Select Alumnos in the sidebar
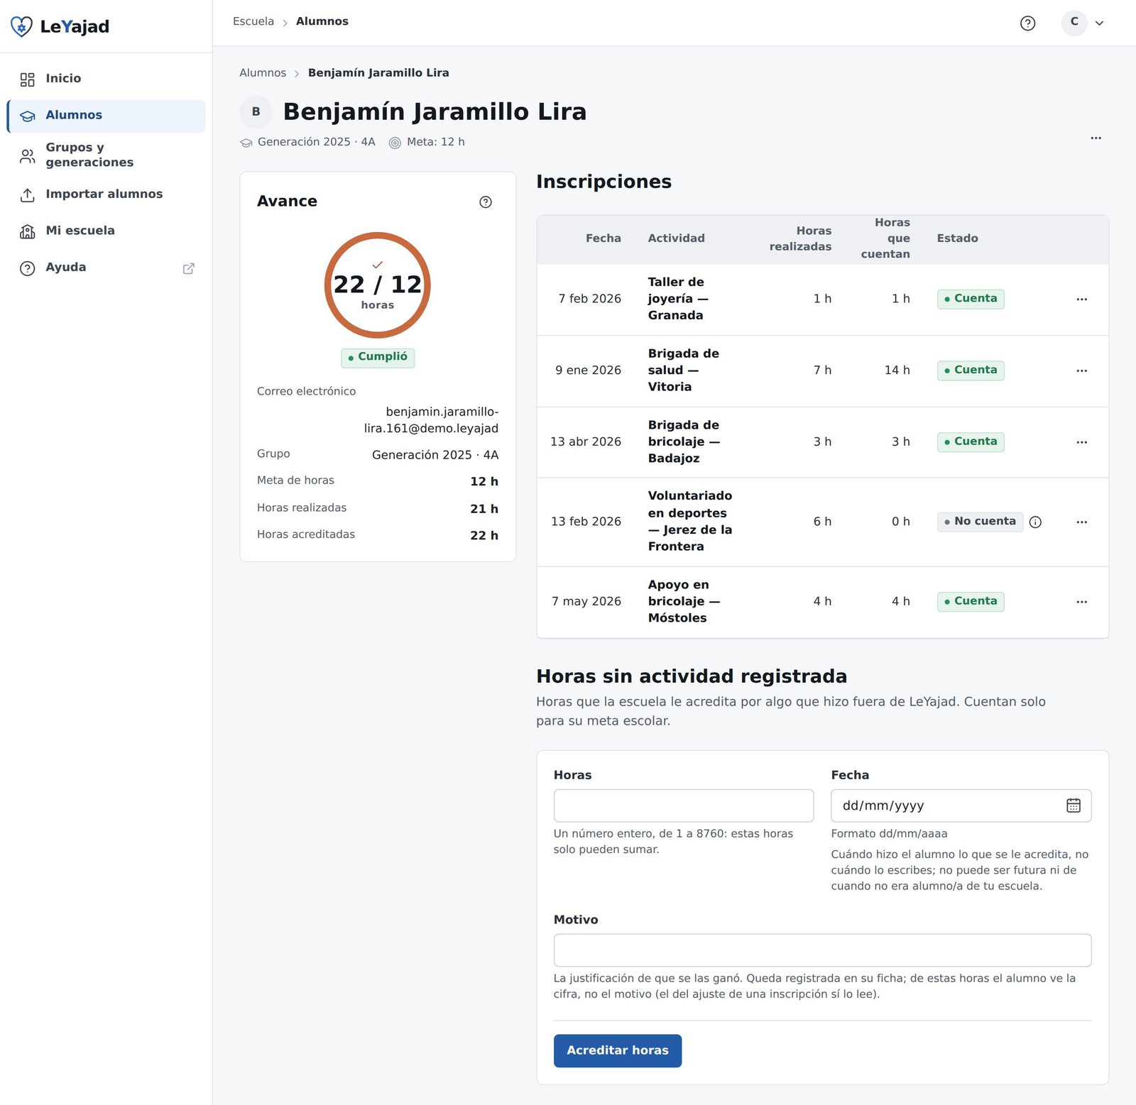Image resolution: width=1136 pixels, height=1105 pixels. [106, 116]
